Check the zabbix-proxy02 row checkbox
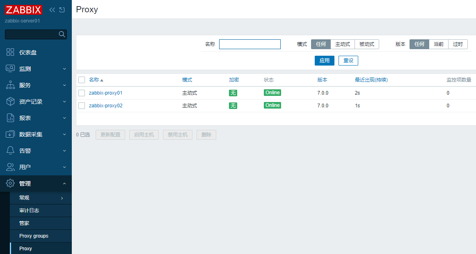This screenshot has width=476, height=254. 81,105
